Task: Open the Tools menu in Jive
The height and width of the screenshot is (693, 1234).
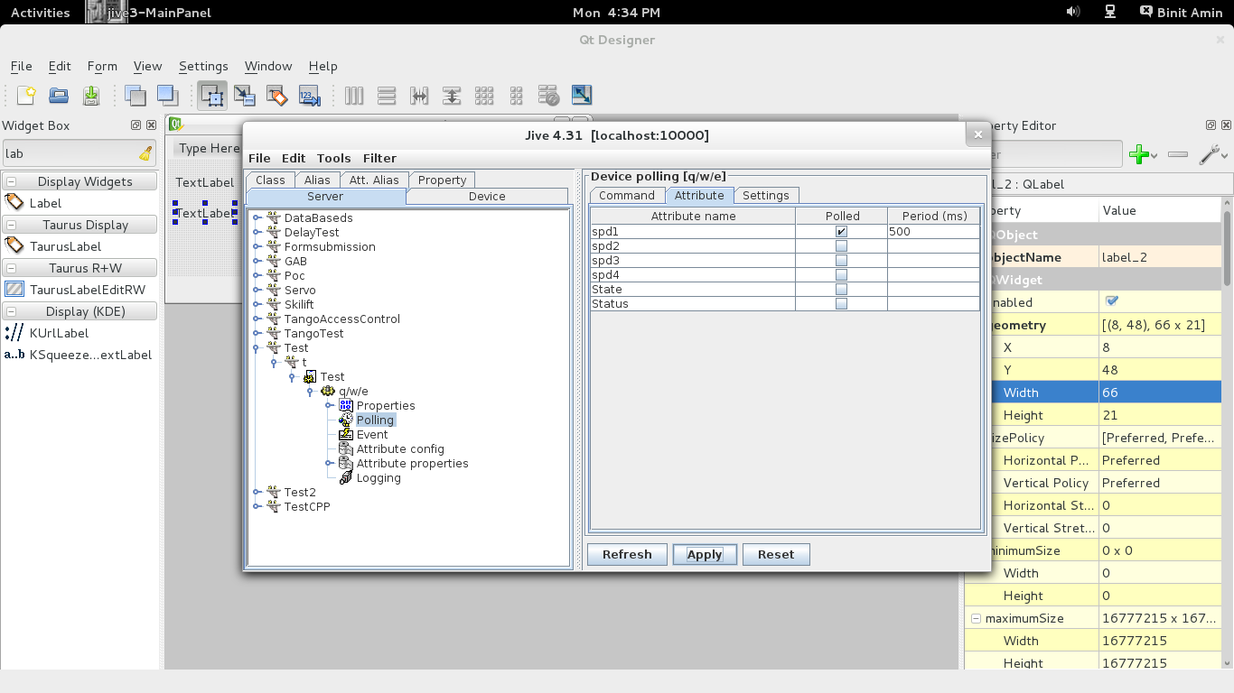Action: 333,158
